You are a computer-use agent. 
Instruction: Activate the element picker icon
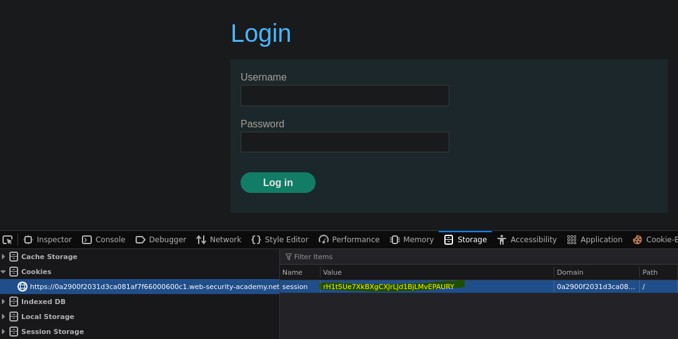click(7, 240)
